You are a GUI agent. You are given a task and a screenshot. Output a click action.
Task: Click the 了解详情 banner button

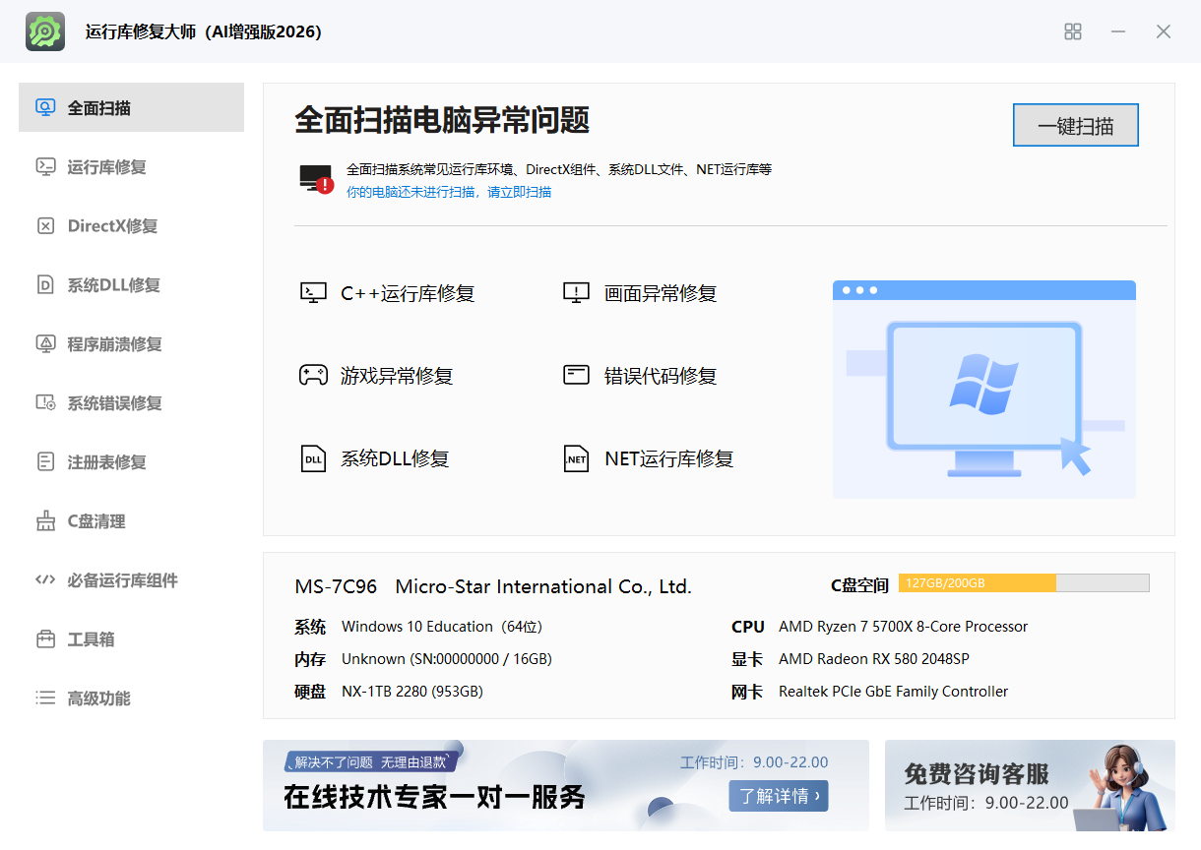[x=778, y=796]
